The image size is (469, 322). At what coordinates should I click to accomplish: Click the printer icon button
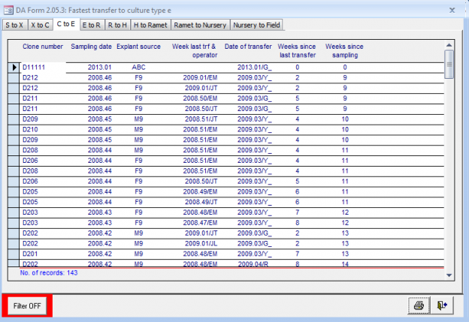coord(419,305)
